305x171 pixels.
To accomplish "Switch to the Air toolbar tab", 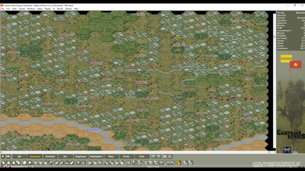I will point(65,156).
